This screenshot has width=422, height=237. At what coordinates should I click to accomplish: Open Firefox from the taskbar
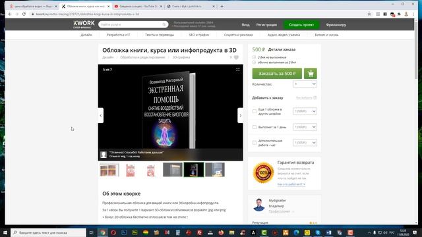(221, 232)
